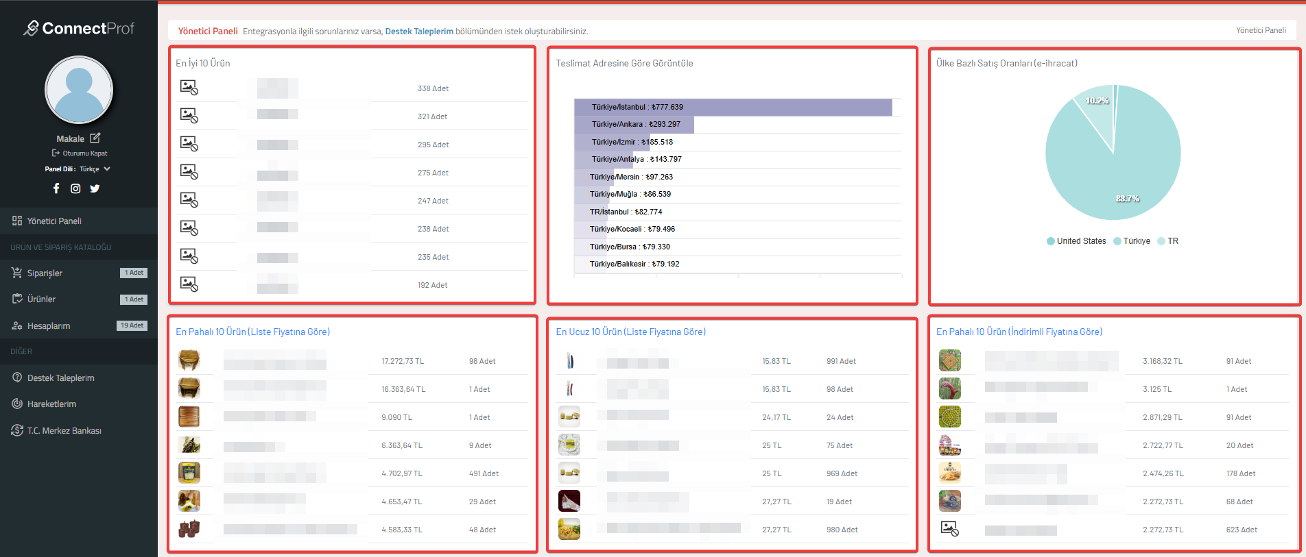The image size is (1306, 557).
Task: Click thumbnail of 24,17 TL product
Action: (x=569, y=417)
